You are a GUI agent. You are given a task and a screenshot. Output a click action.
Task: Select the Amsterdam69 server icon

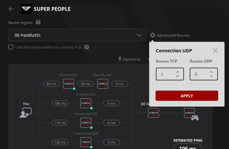coord(86,123)
